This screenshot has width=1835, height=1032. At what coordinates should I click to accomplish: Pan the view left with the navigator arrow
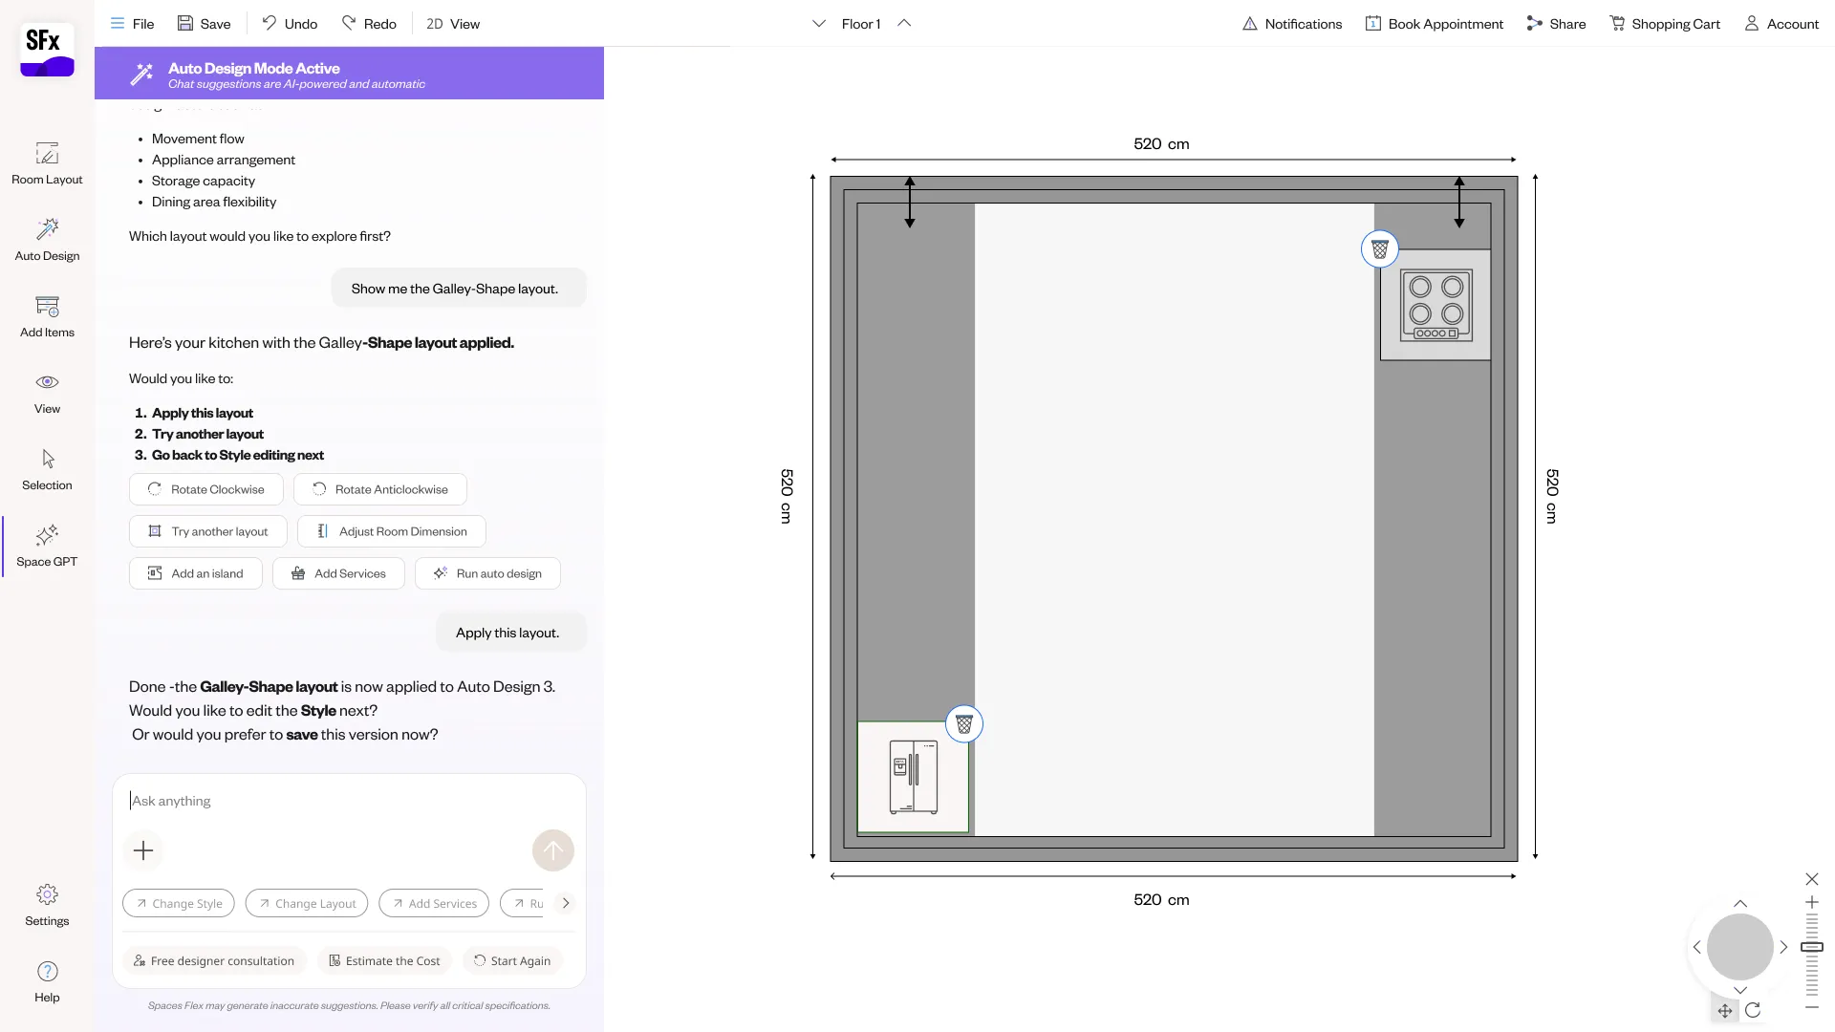pyautogui.click(x=1697, y=947)
